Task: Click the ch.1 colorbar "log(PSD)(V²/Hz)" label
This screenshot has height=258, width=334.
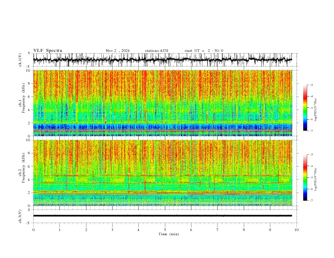Action: (x=316, y=110)
